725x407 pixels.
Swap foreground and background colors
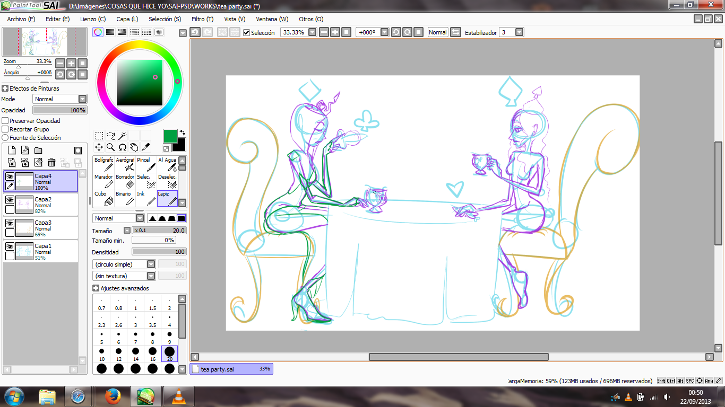pos(182,132)
